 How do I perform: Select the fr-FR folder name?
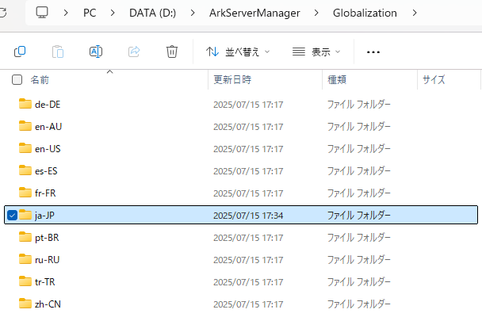[45, 193]
